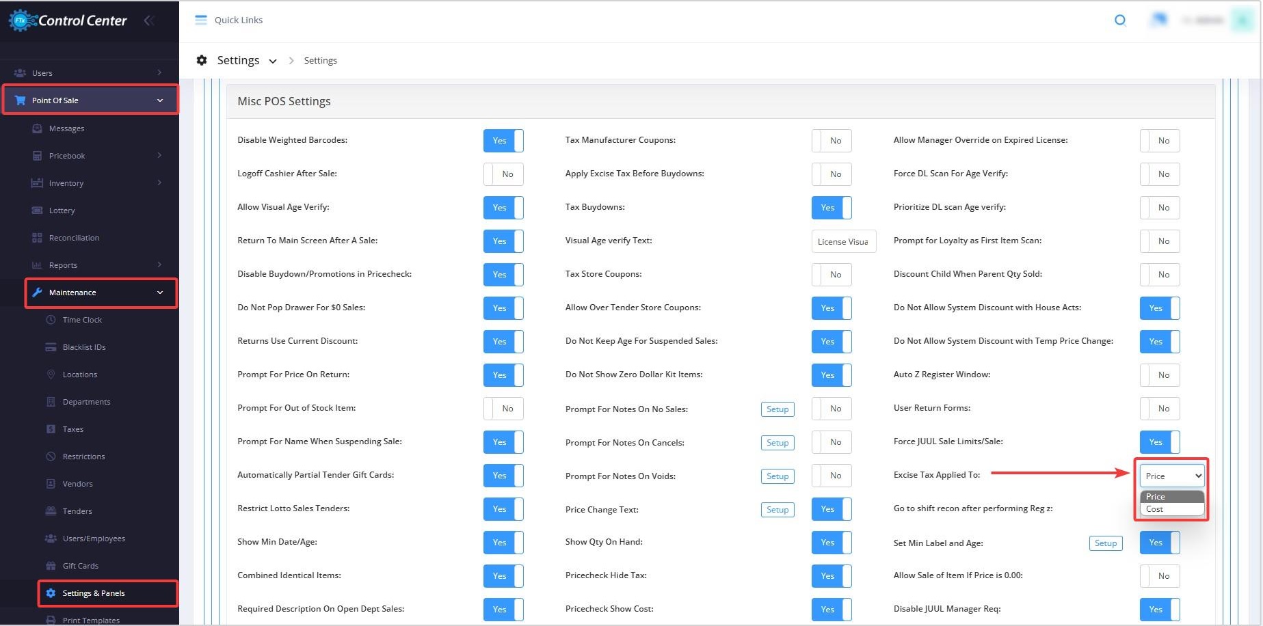Click the search magnifier icon
The height and width of the screenshot is (626, 1263).
click(x=1120, y=20)
